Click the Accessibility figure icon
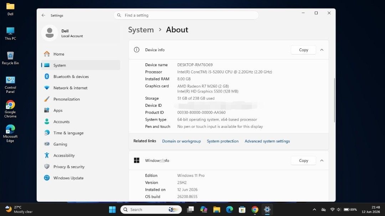 pos(47,155)
